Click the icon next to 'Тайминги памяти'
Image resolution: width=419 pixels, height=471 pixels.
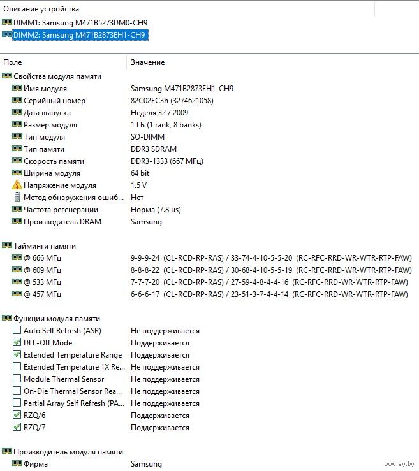point(7,245)
